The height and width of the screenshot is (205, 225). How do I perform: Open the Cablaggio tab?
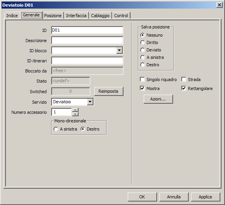(x=100, y=16)
